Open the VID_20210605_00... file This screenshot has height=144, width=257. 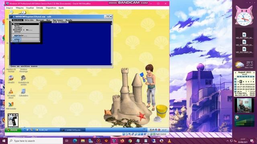tap(244, 36)
